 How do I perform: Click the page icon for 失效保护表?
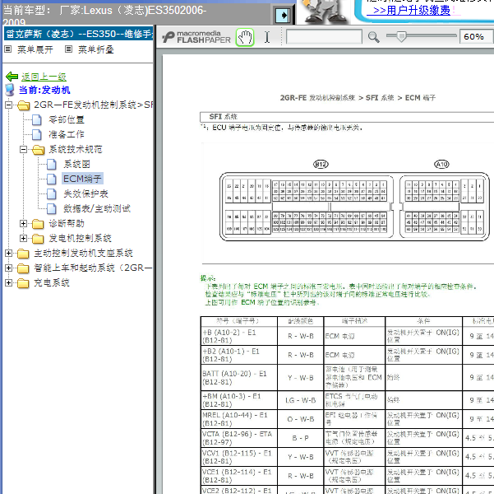pyautogui.click(x=52, y=193)
